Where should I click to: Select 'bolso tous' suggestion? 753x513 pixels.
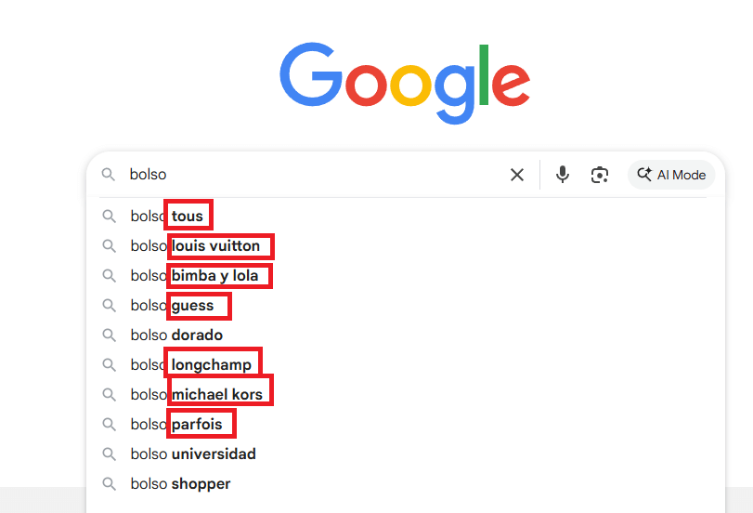[x=186, y=217]
